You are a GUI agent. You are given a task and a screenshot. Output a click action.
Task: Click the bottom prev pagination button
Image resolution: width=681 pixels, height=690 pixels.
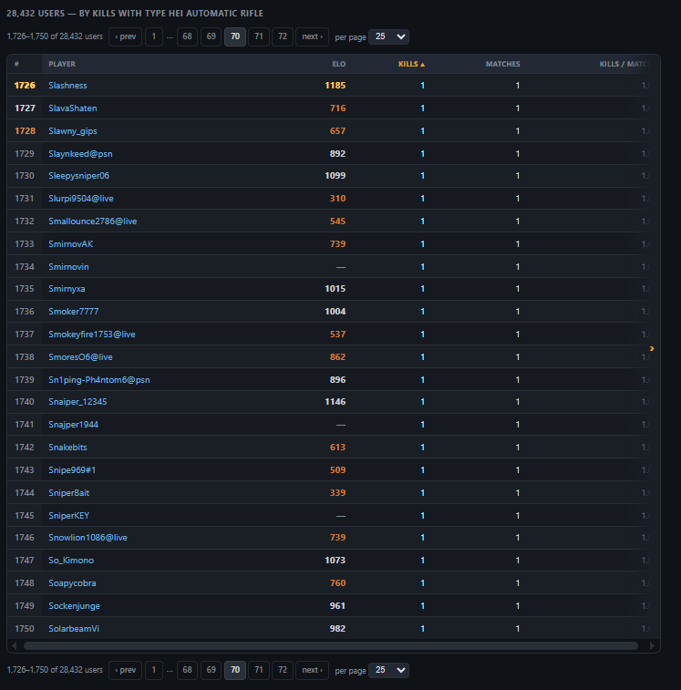pos(126,670)
